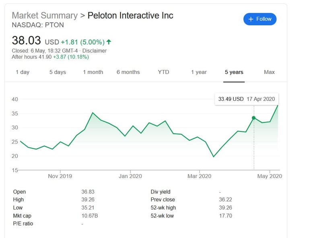
Task: Click the May 2020 axis label
Action: (270, 176)
